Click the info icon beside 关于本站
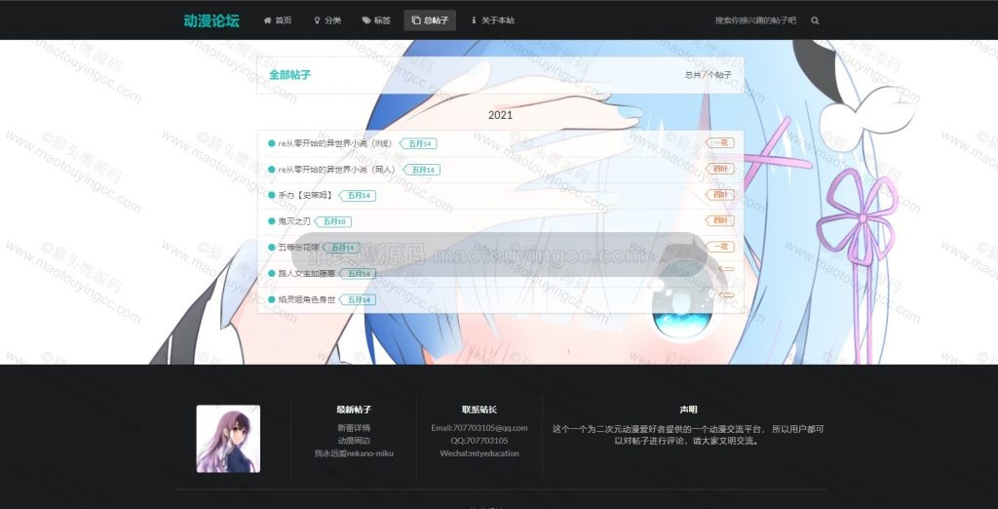The width and height of the screenshot is (998, 509). pyautogui.click(x=474, y=20)
